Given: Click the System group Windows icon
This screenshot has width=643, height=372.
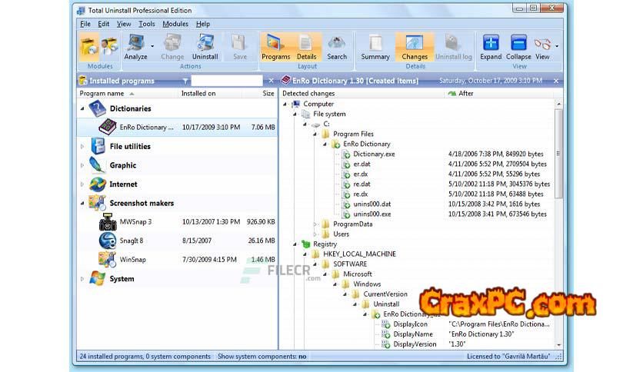Looking at the screenshot, I should 97,278.
